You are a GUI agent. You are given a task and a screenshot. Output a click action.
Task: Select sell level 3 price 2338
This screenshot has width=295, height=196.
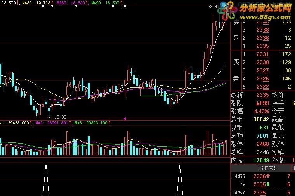point(263,30)
